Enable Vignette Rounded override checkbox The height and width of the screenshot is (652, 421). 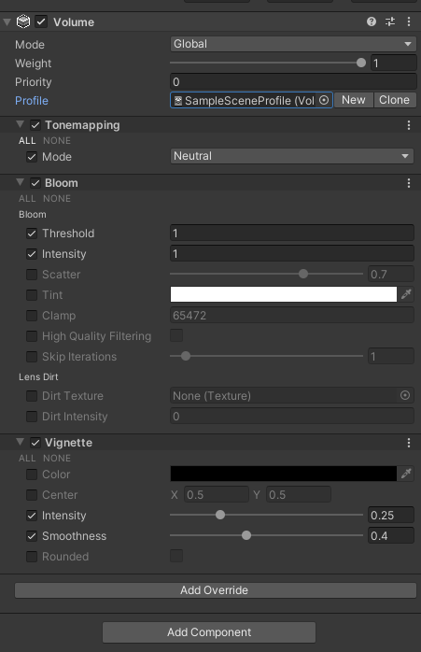point(32,557)
